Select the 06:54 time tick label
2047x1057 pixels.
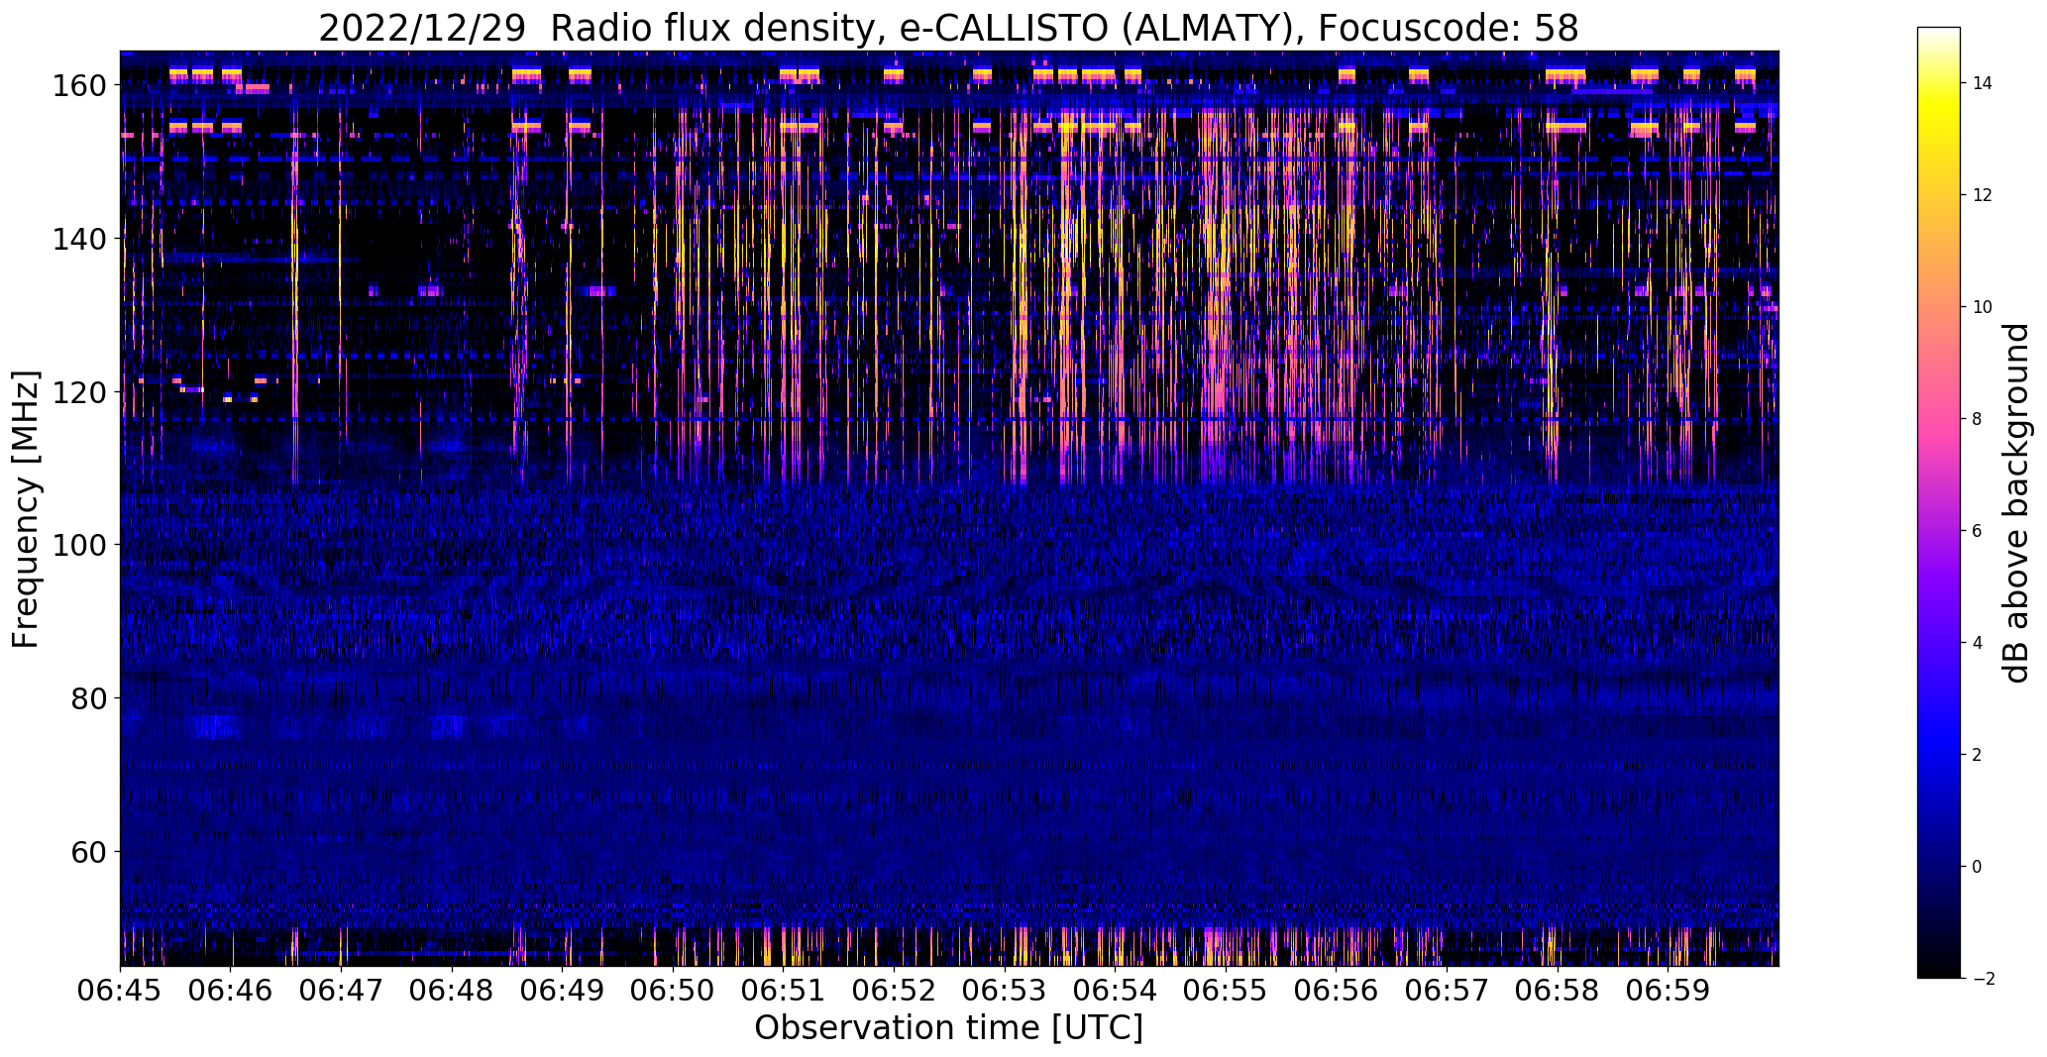1116,990
